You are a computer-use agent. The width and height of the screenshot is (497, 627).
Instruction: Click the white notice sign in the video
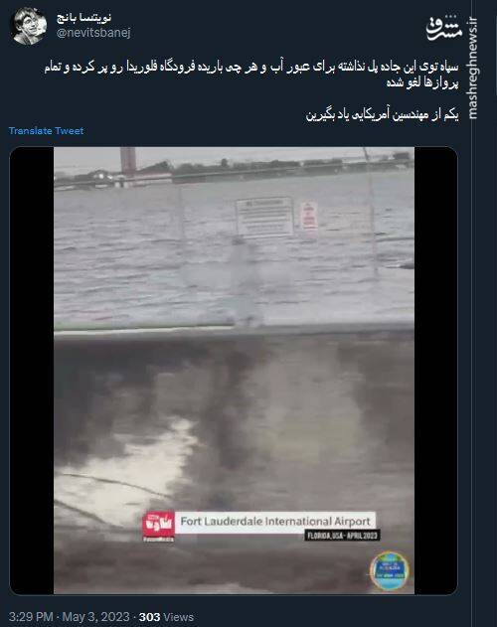pyautogui.click(x=264, y=217)
